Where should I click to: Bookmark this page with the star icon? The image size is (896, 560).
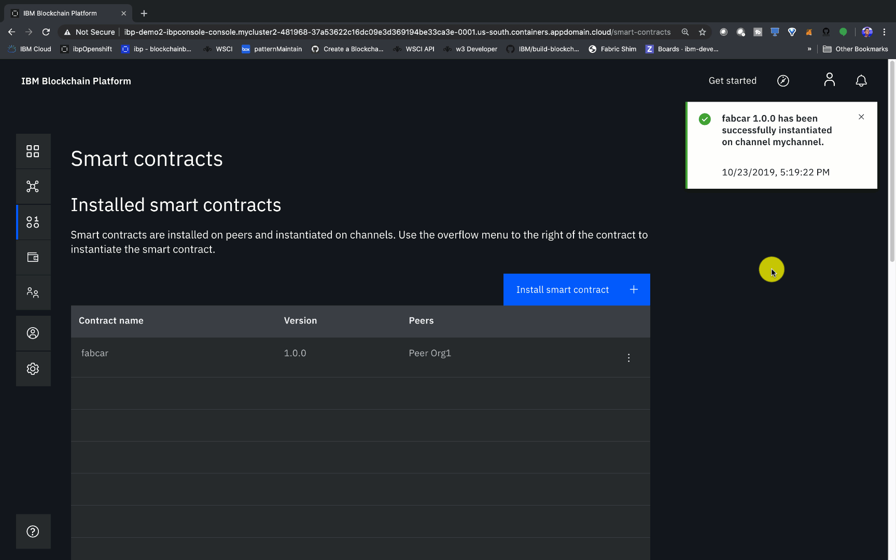tap(702, 32)
